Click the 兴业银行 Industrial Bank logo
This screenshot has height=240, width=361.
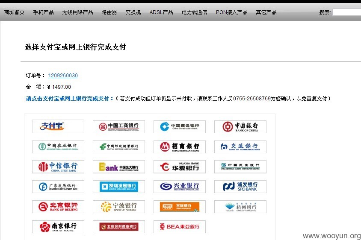(180, 187)
